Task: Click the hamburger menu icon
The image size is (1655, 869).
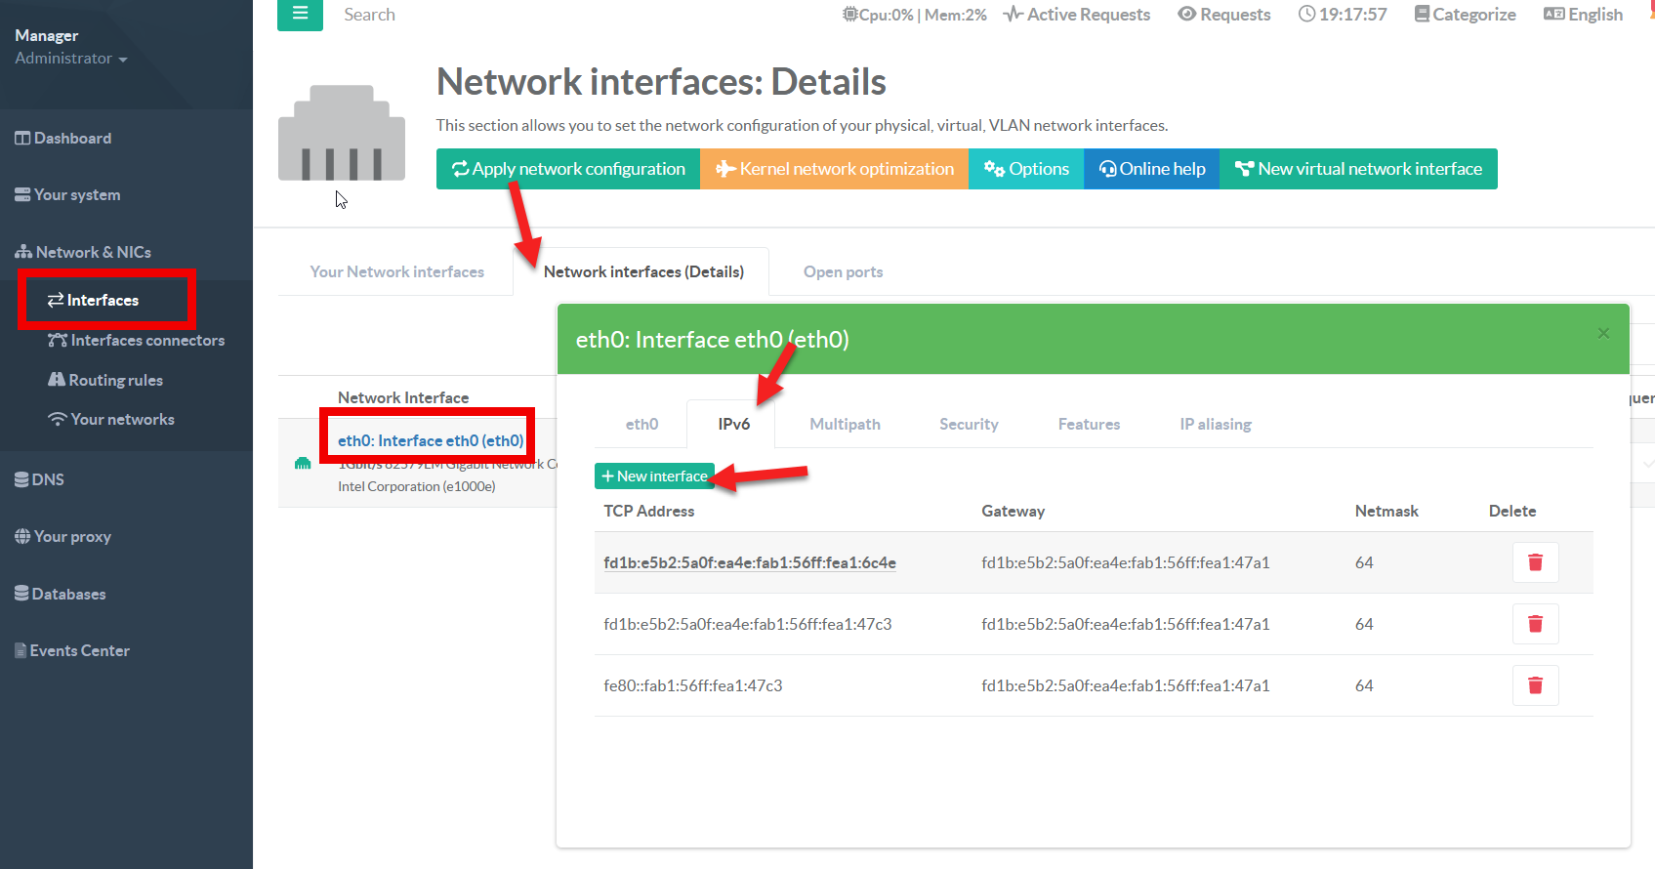Action: click(x=300, y=14)
